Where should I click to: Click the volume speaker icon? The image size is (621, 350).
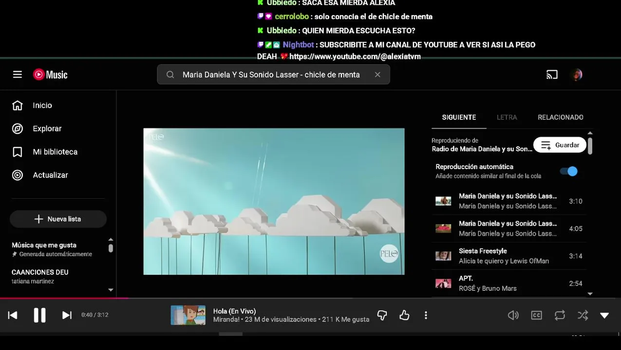(x=513, y=315)
